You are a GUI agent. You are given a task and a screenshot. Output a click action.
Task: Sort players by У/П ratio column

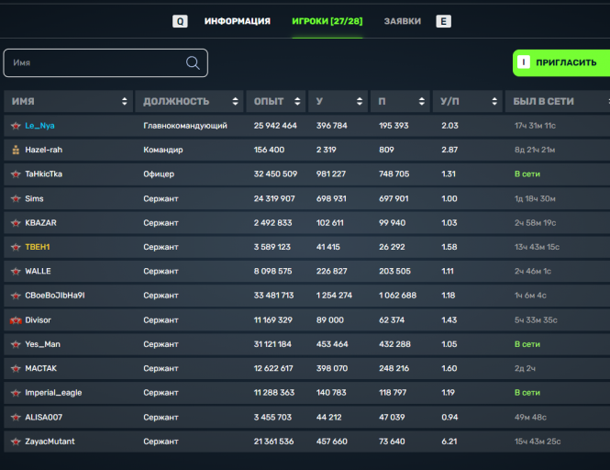[x=494, y=101]
